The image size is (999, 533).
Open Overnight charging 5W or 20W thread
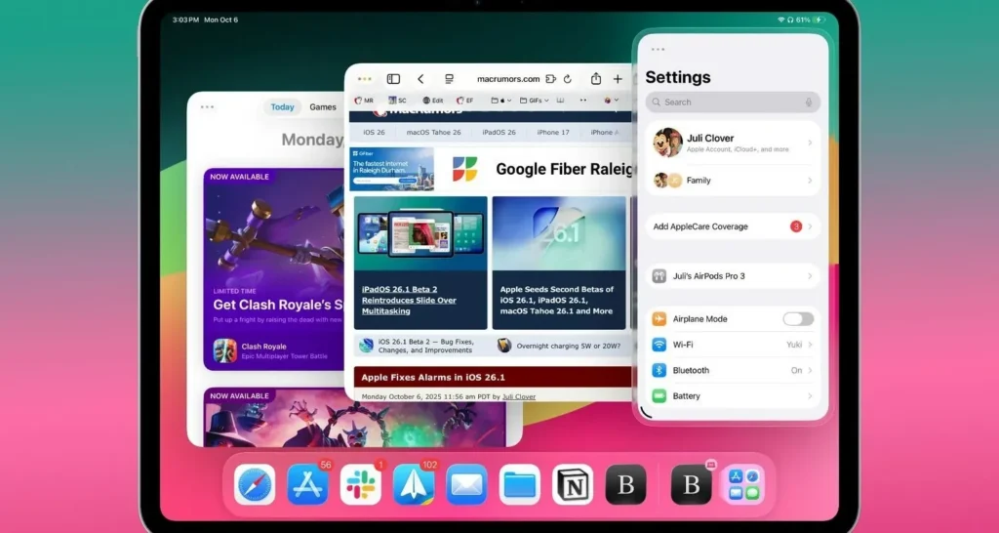point(559,346)
